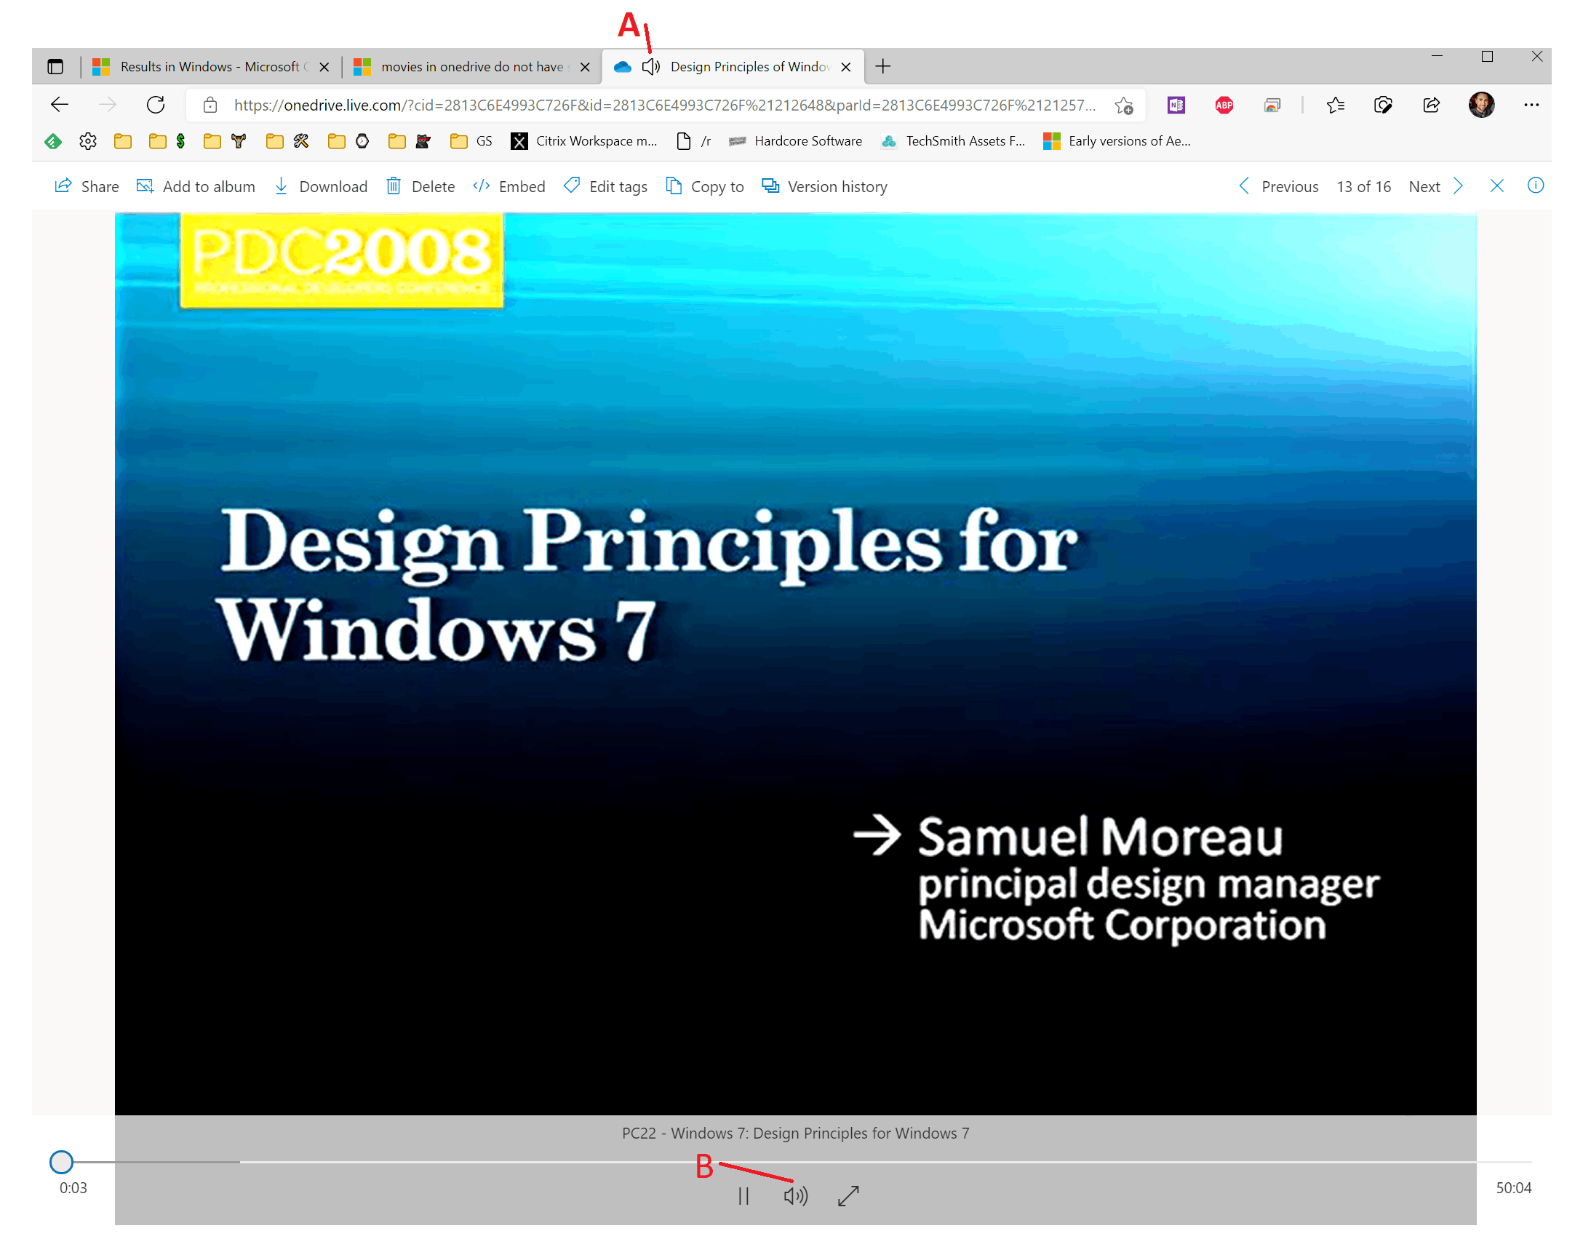Open the info details pane icon

pos(1534,186)
